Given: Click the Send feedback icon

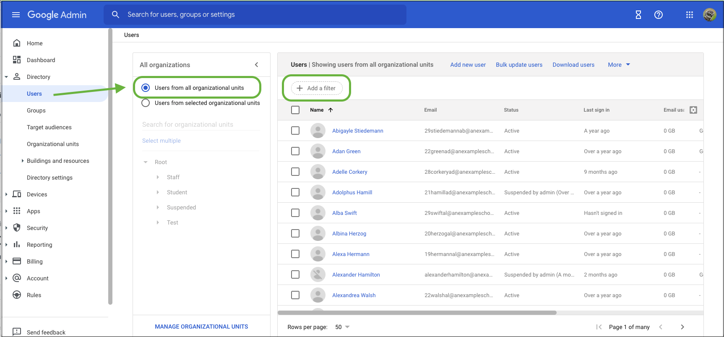Looking at the screenshot, I should click(17, 332).
